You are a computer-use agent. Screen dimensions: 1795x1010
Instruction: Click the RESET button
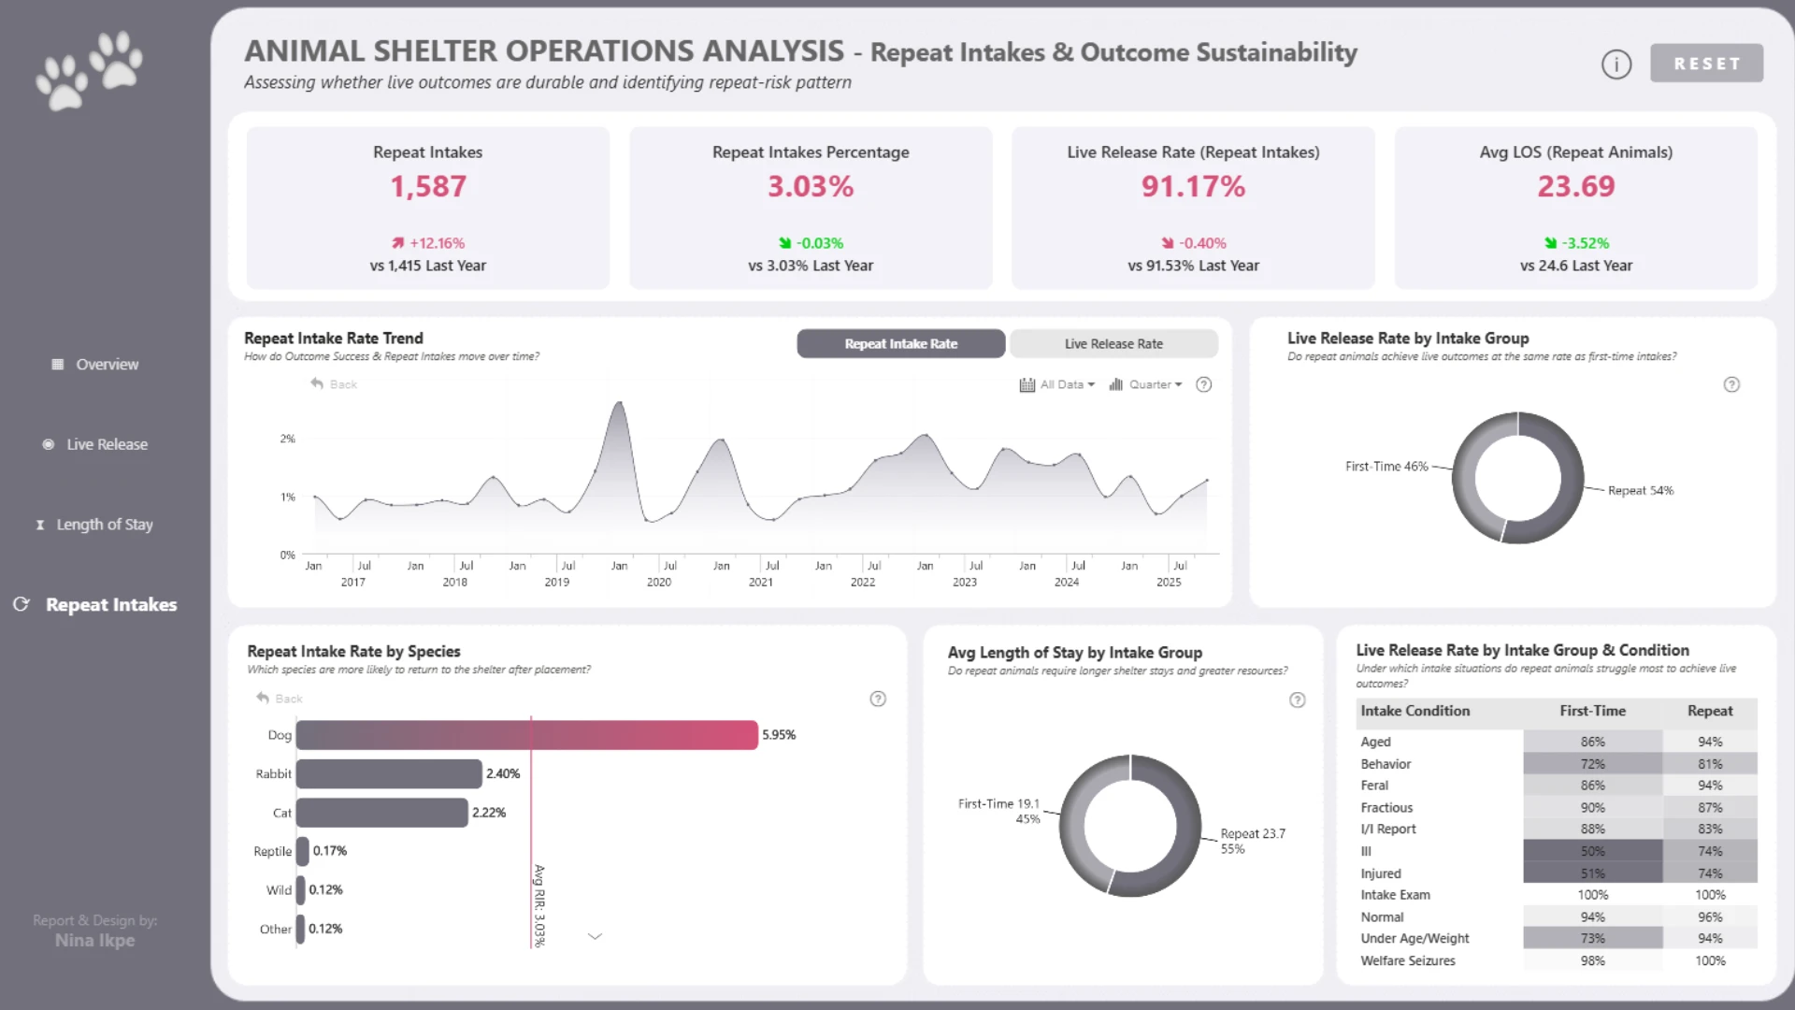[1706, 64]
